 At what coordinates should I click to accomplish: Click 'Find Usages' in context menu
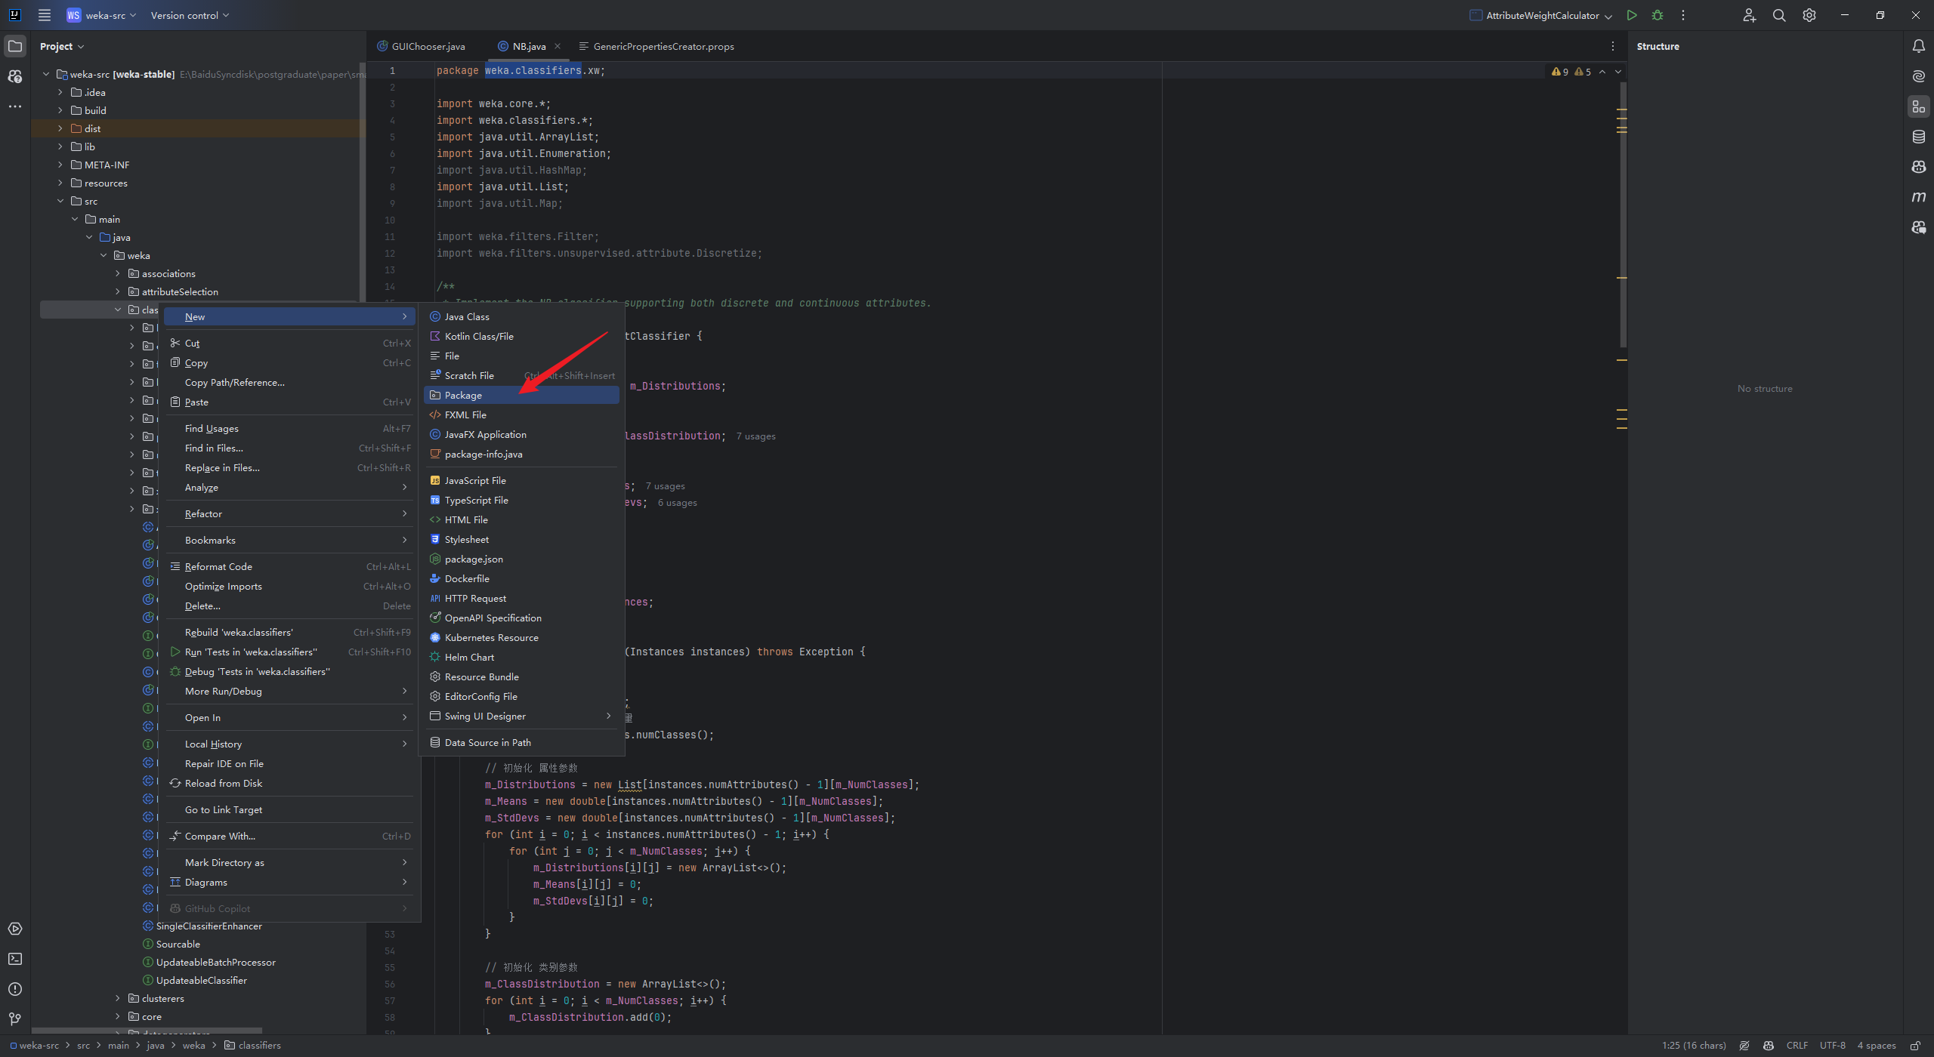click(211, 427)
